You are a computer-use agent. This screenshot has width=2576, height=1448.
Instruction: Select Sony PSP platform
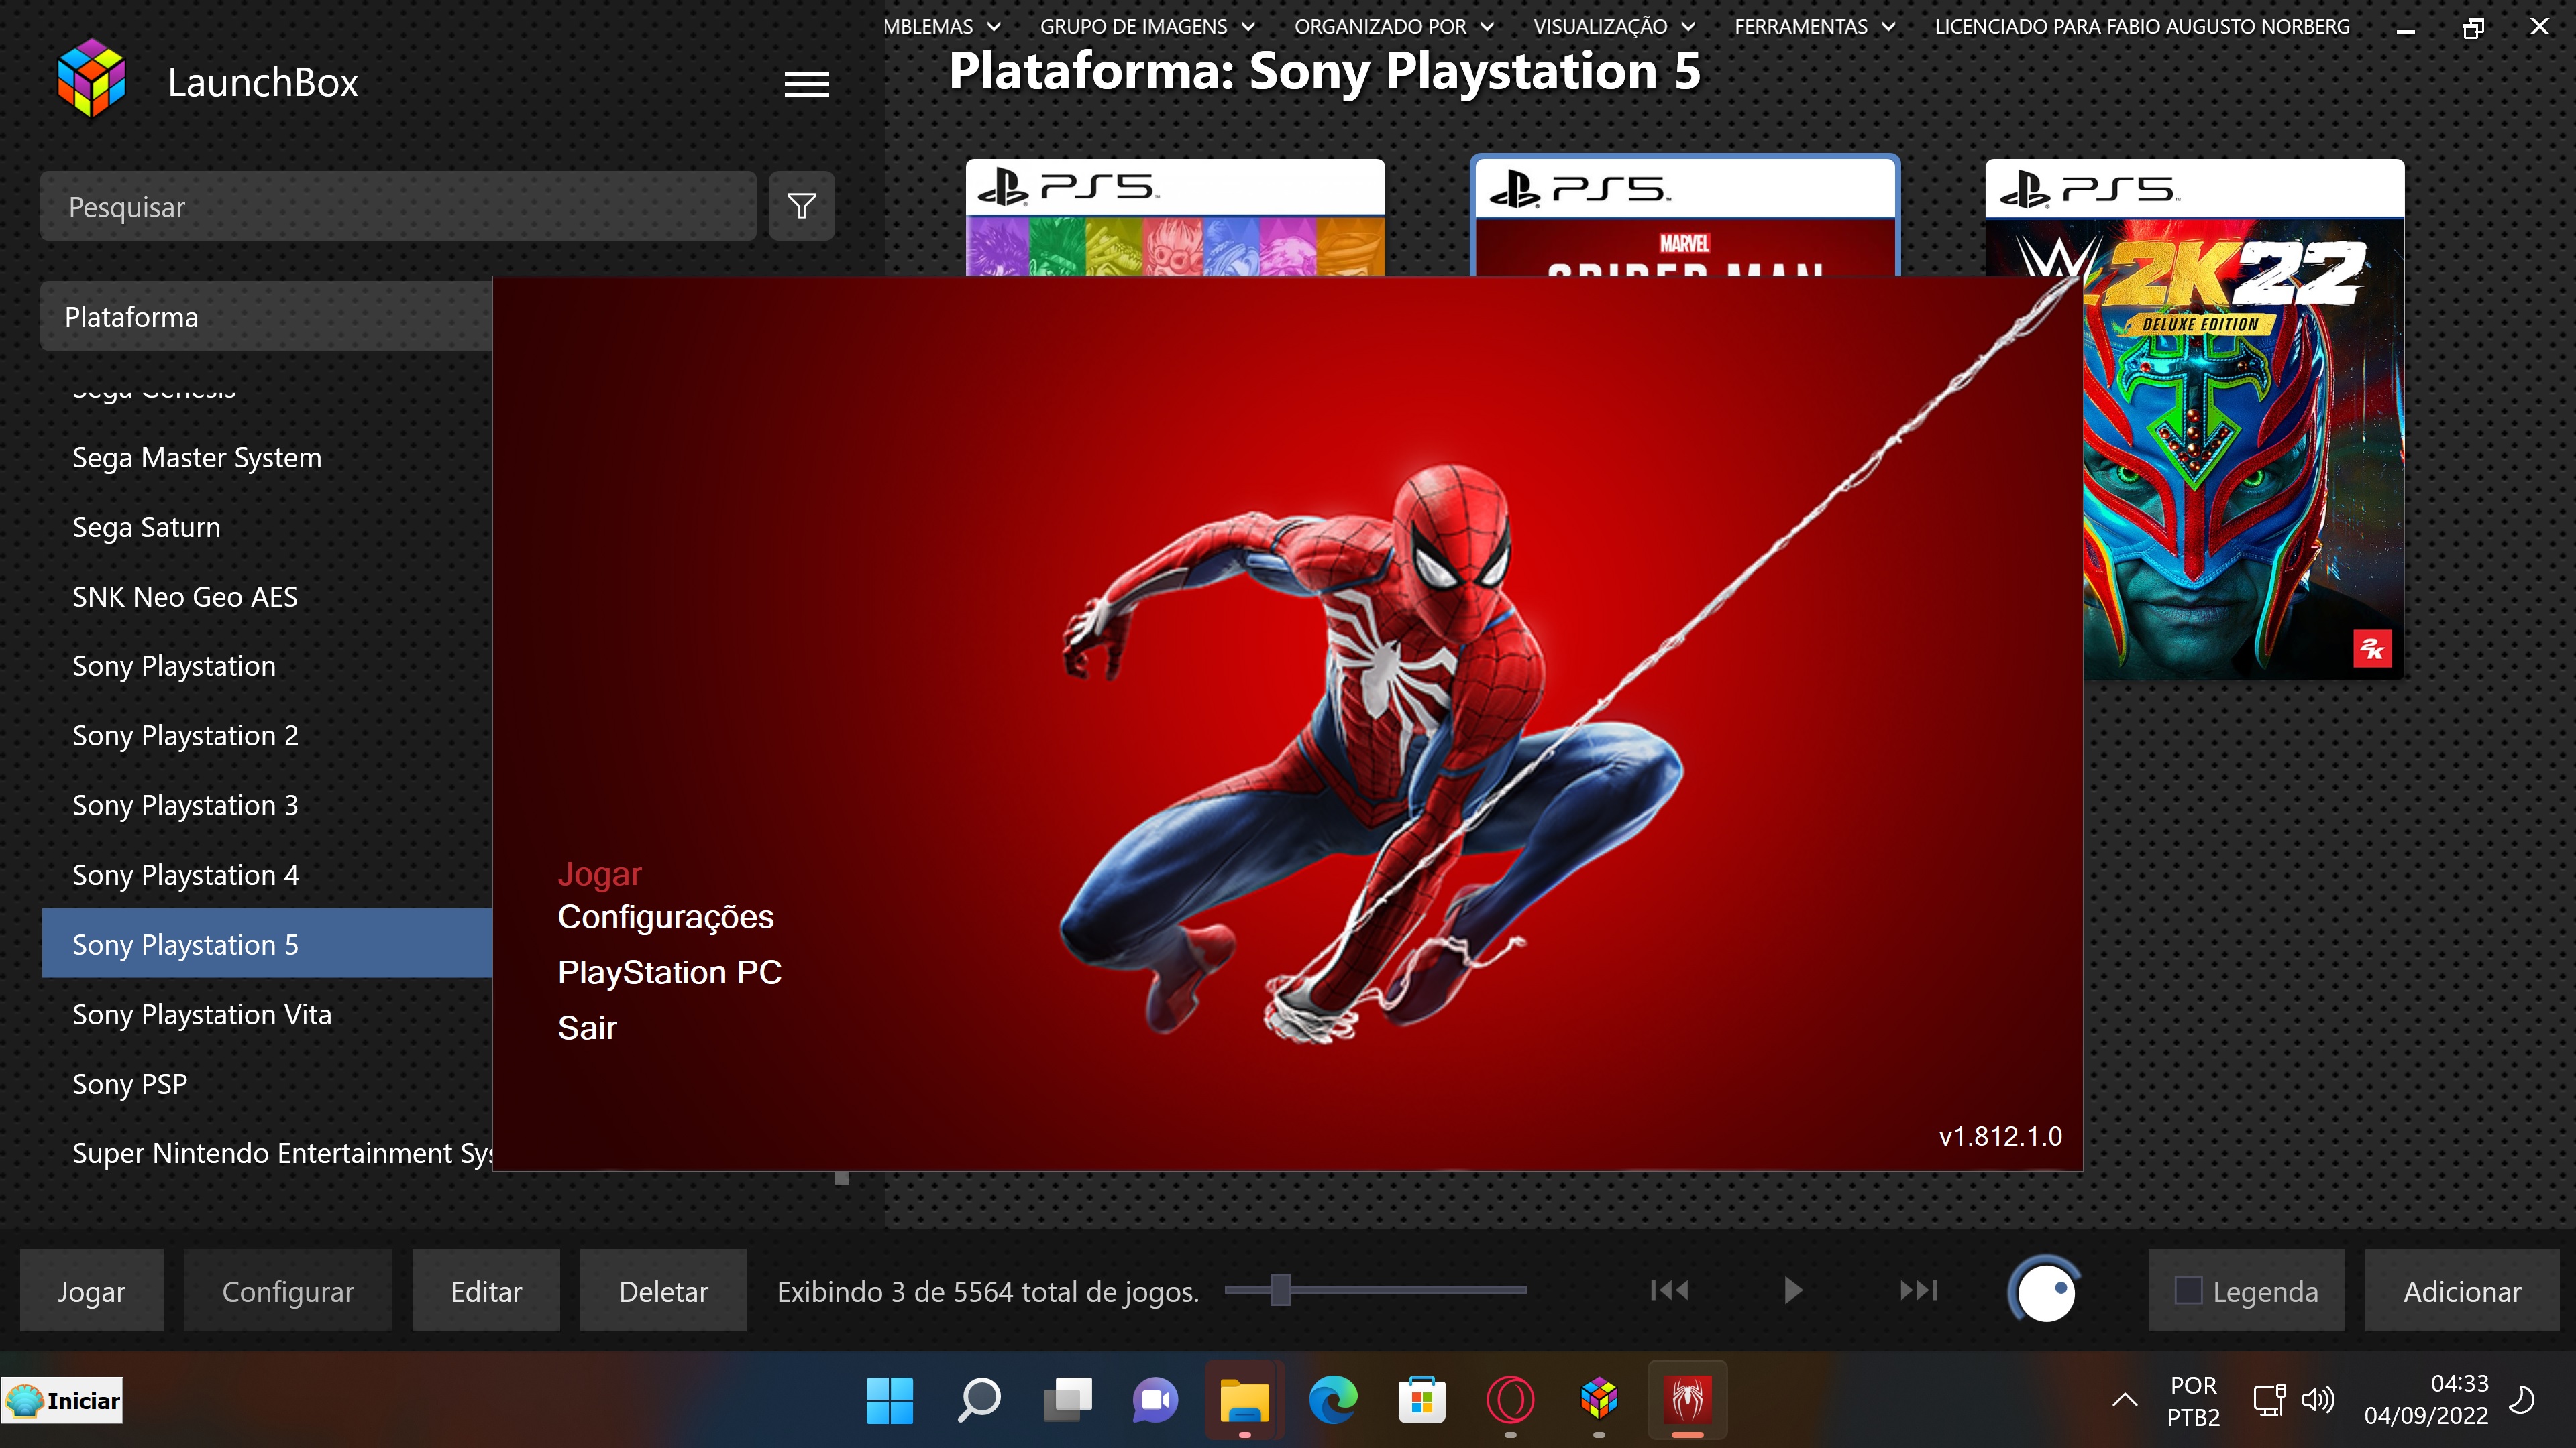(130, 1084)
